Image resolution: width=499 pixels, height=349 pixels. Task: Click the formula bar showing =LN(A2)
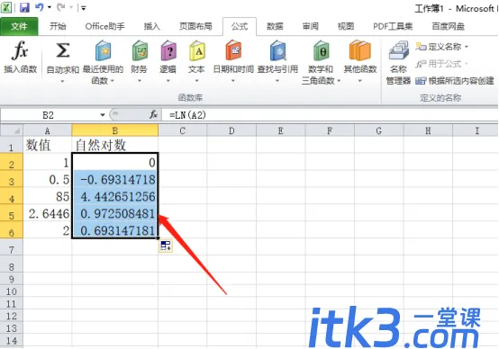[x=330, y=115]
